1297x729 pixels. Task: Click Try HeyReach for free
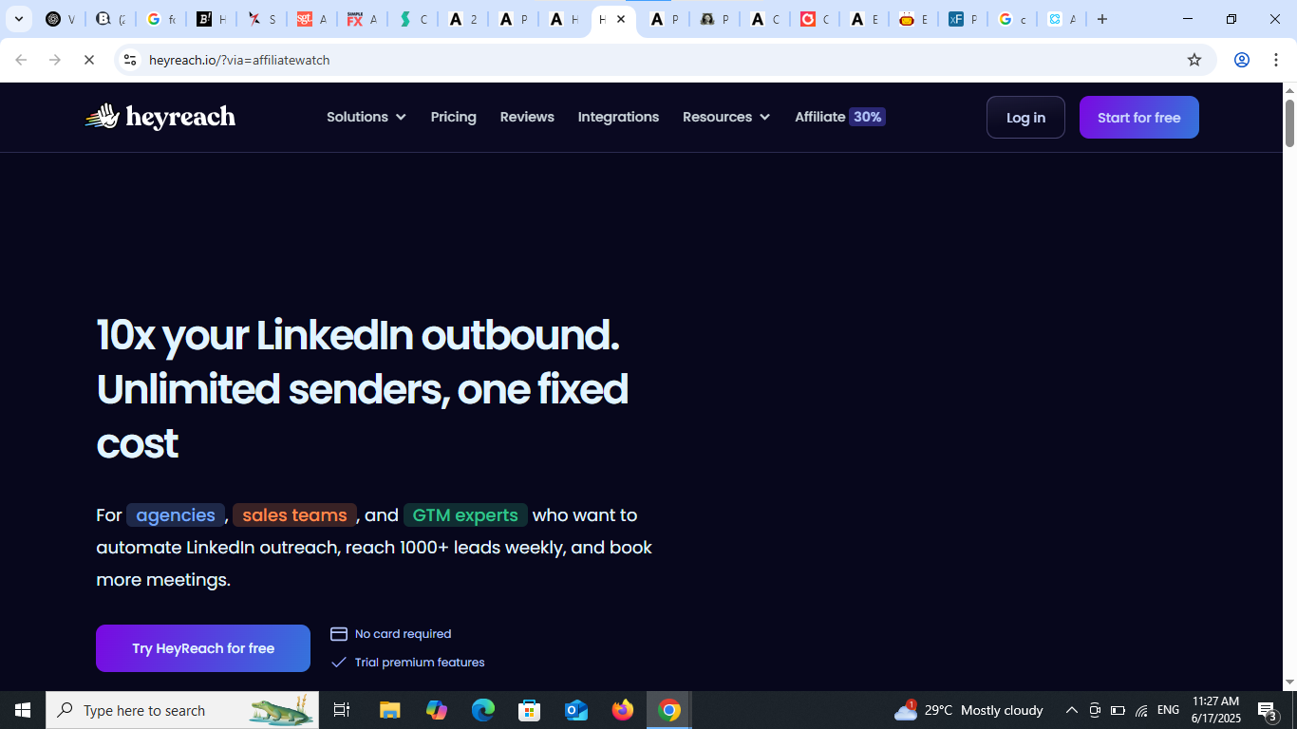point(203,648)
